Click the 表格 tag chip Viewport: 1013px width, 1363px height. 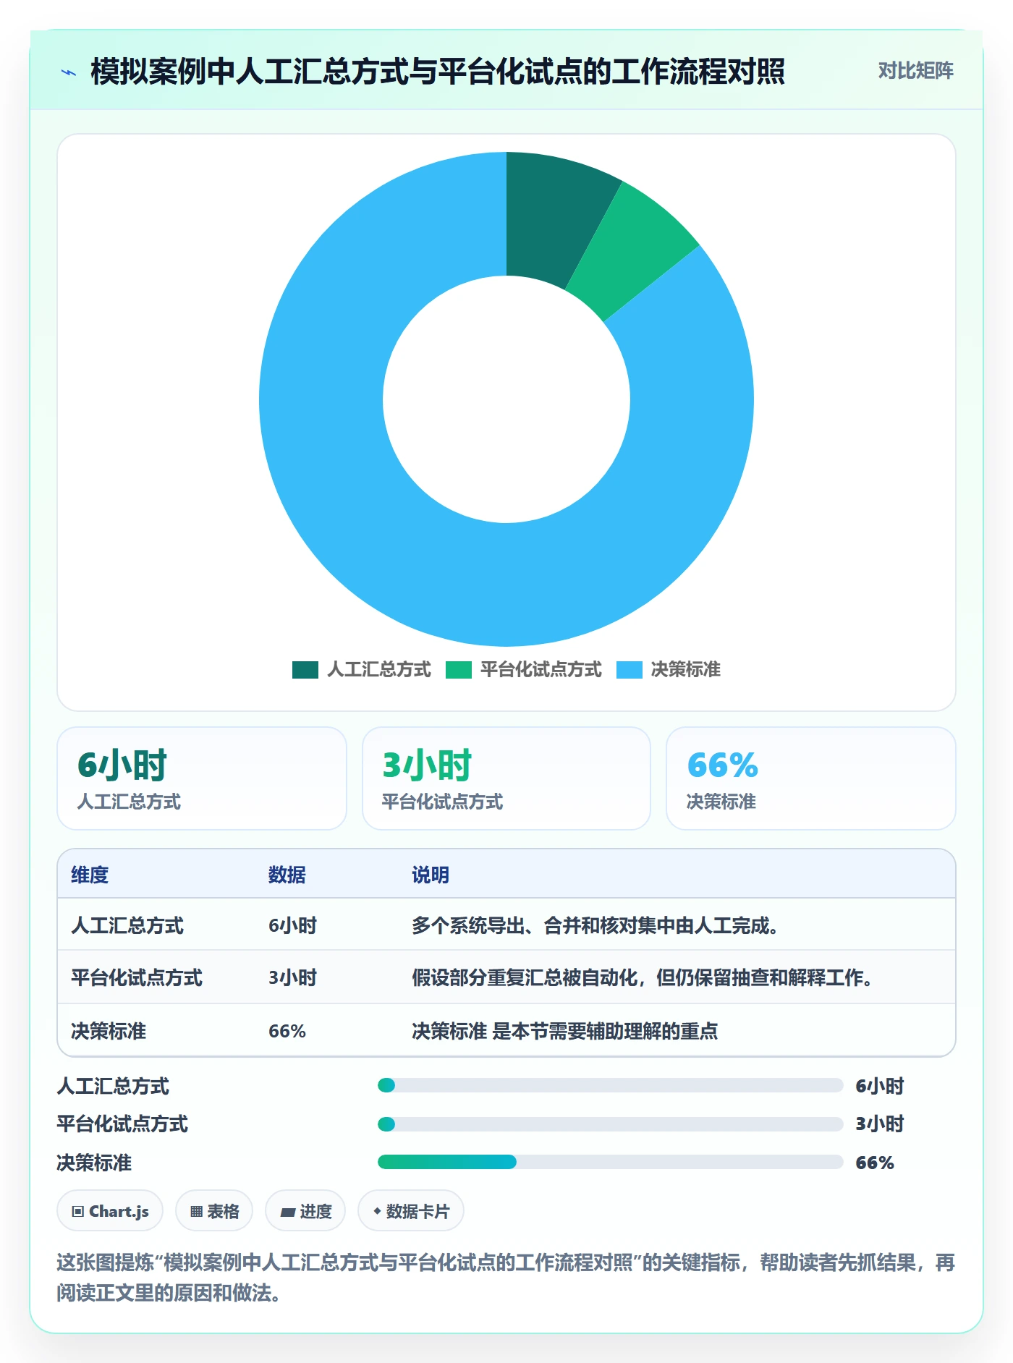point(214,1210)
